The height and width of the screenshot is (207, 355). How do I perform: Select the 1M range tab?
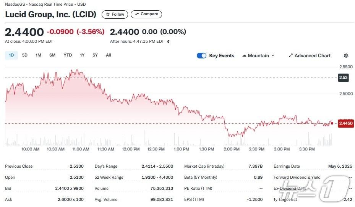(38, 55)
